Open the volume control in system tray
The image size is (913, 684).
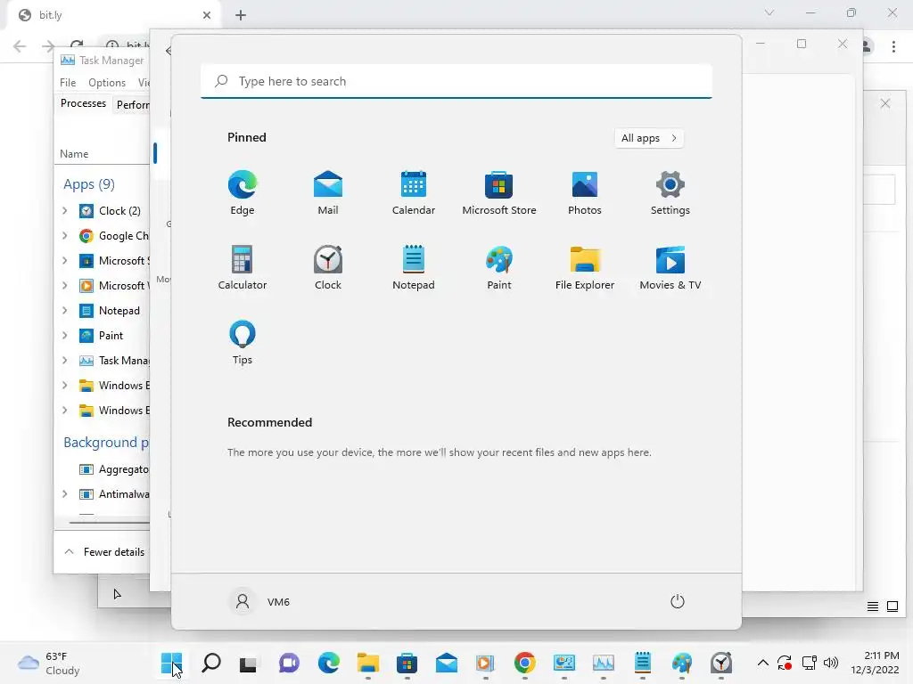(831, 663)
